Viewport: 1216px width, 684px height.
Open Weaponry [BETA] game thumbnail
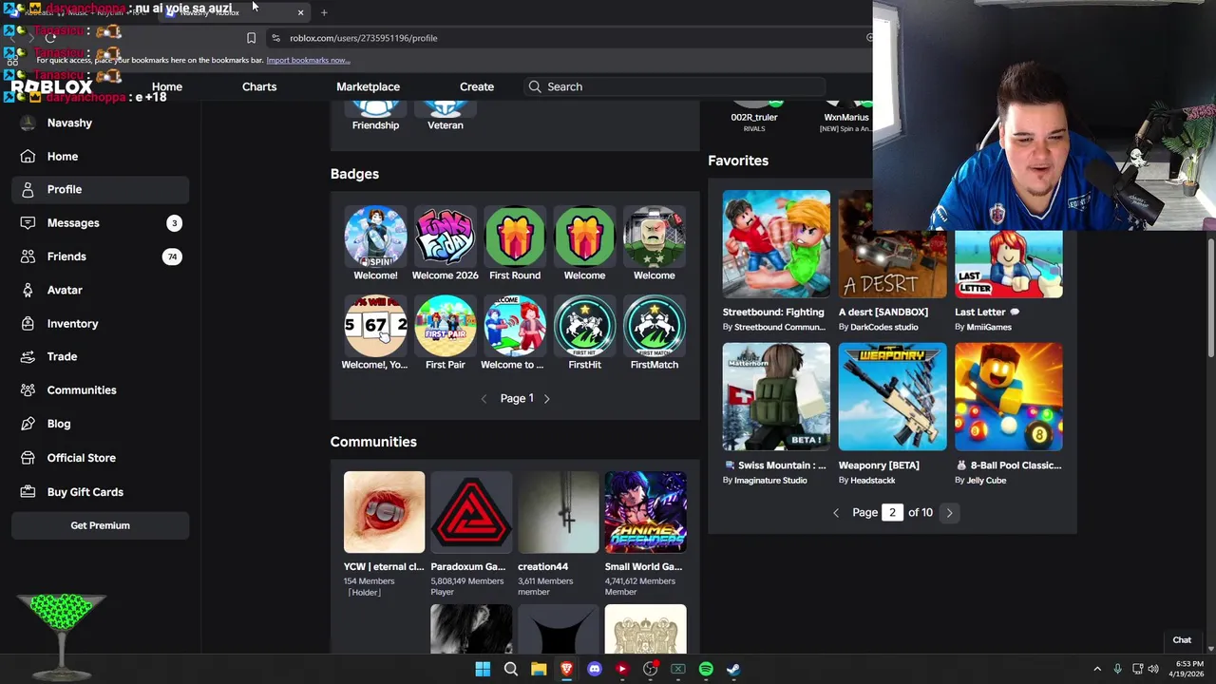click(x=892, y=397)
